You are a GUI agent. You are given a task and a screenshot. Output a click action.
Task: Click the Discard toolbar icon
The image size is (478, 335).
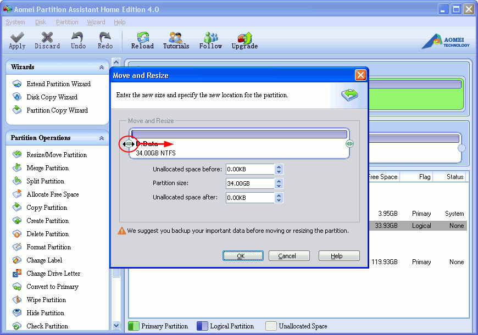(47, 41)
